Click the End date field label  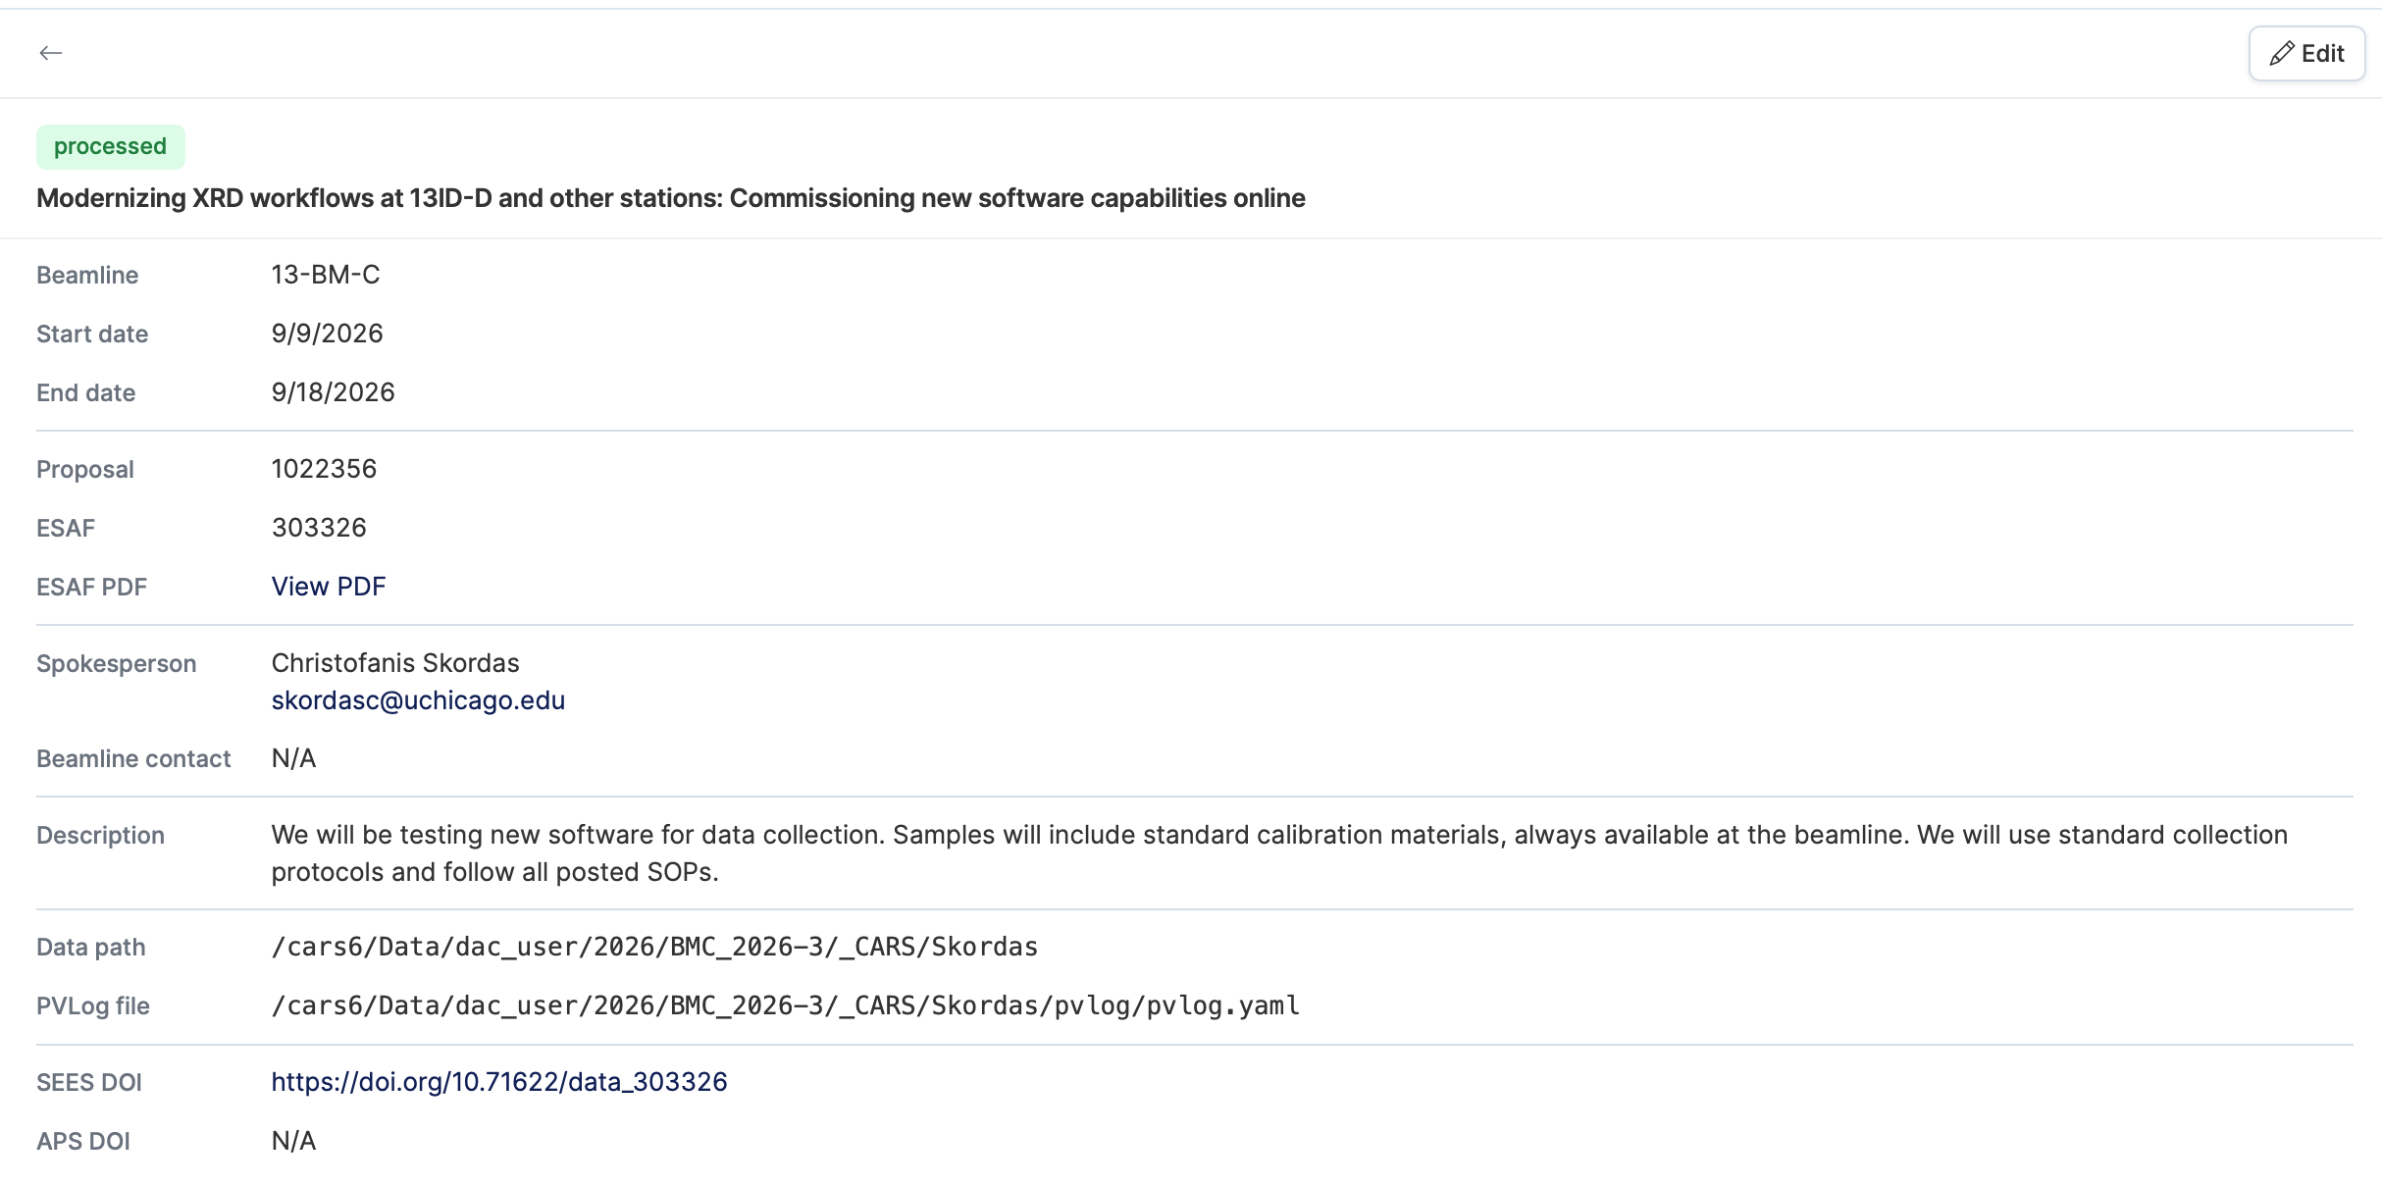(86, 392)
